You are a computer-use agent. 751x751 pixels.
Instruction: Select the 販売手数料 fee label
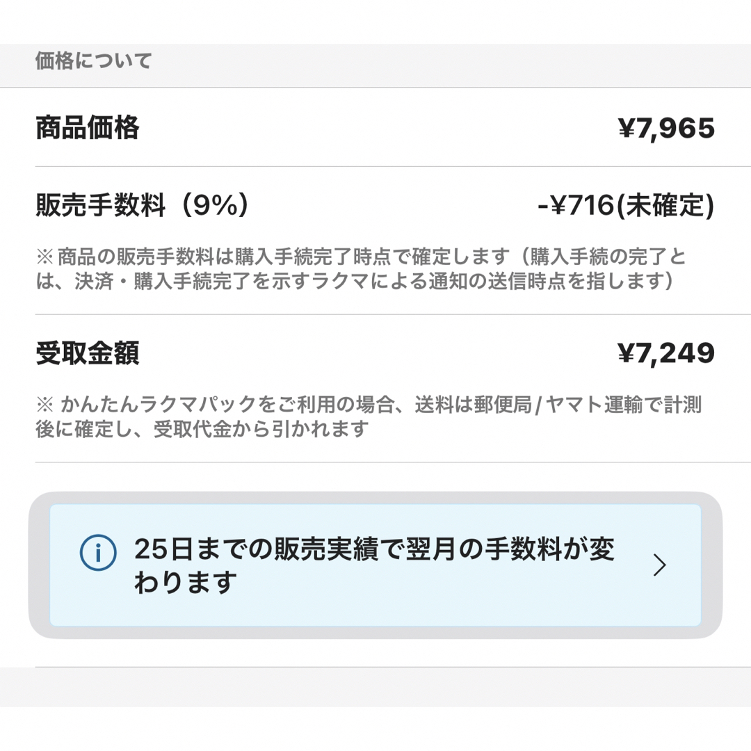(x=101, y=205)
